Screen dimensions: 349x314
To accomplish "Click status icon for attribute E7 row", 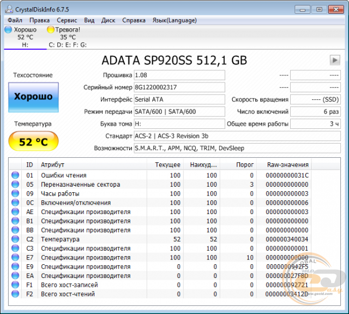I will pyautogui.click(x=15, y=257).
